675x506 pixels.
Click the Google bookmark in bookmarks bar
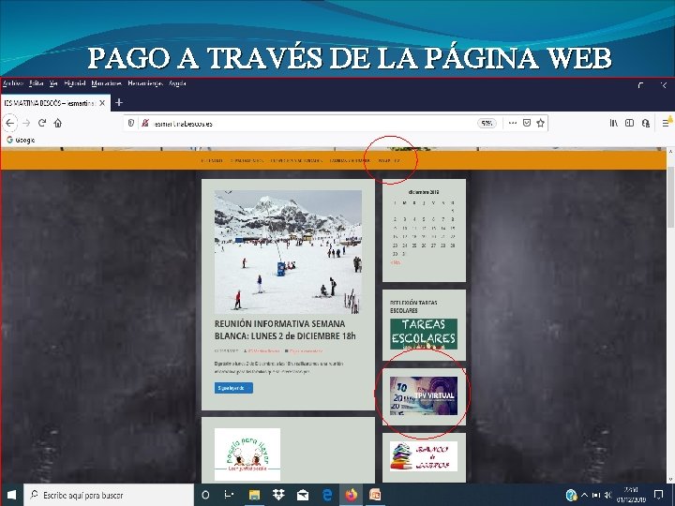click(21, 140)
